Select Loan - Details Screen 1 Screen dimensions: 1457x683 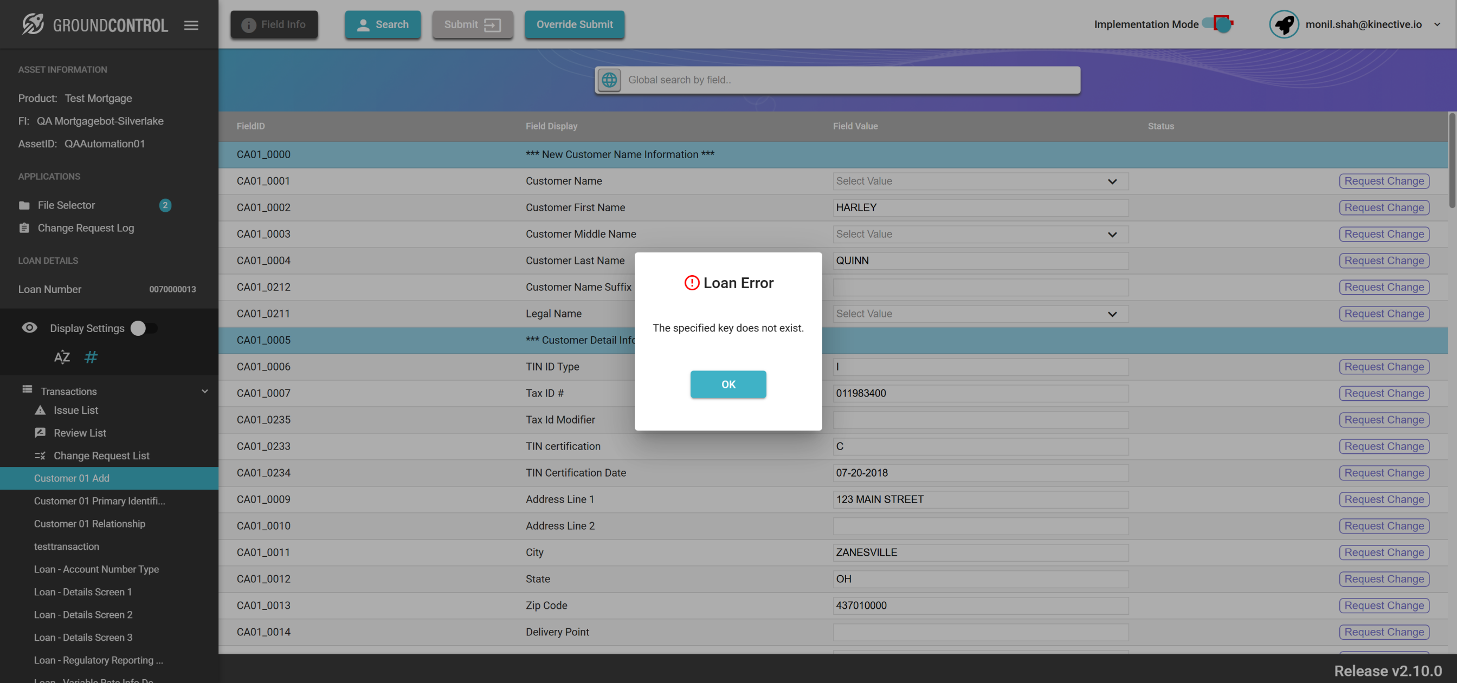click(82, 591)
